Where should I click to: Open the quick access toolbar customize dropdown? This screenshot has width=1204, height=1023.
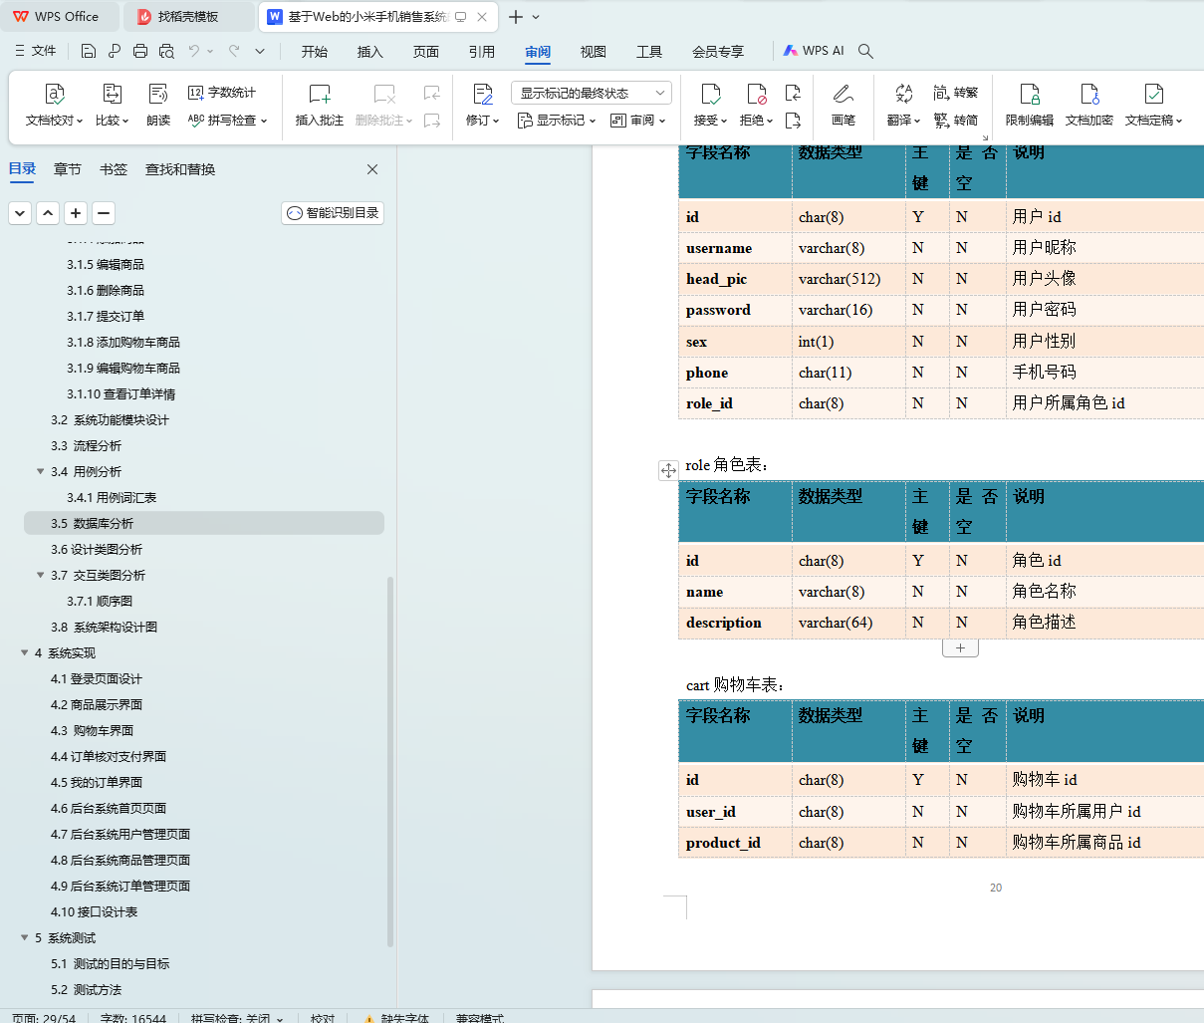click(260, 51)
